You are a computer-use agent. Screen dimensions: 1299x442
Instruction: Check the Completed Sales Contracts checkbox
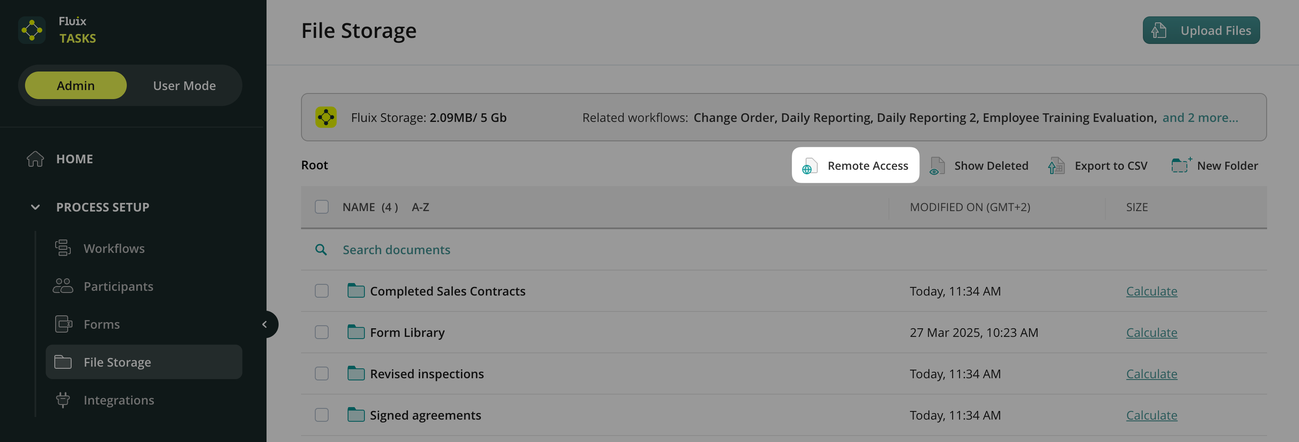(322, 291)
